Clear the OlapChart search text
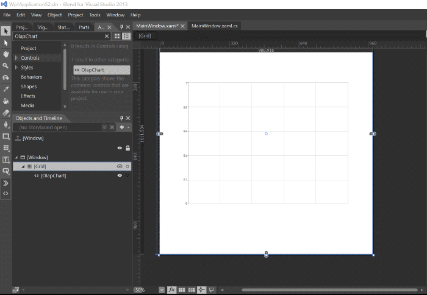427x295 pixels. coord(107,36)
